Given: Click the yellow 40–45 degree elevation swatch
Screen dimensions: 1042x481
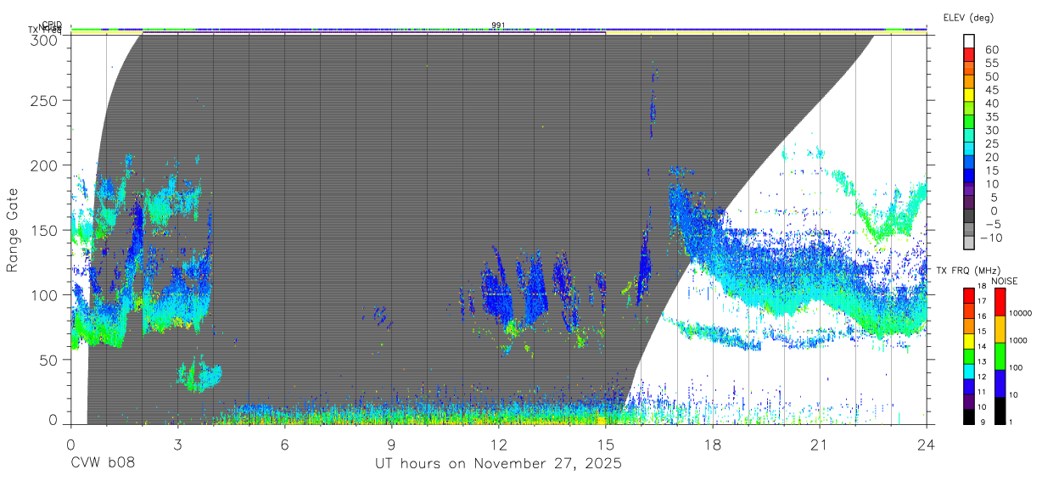Looking at the screenshot, I should pyautogui.click(x=969, y=95).
